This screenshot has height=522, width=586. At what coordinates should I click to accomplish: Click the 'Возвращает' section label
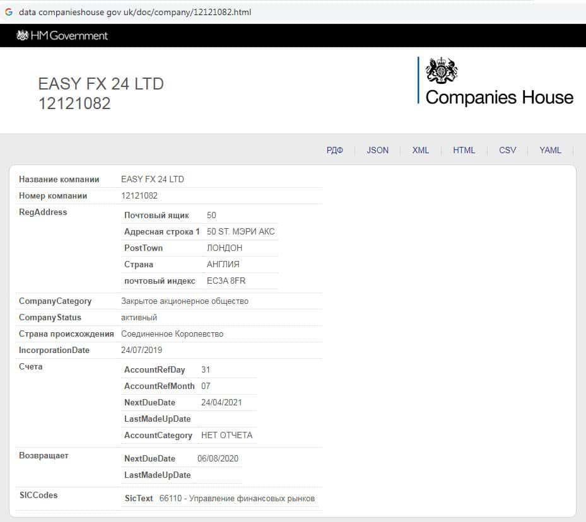point(44,456)
